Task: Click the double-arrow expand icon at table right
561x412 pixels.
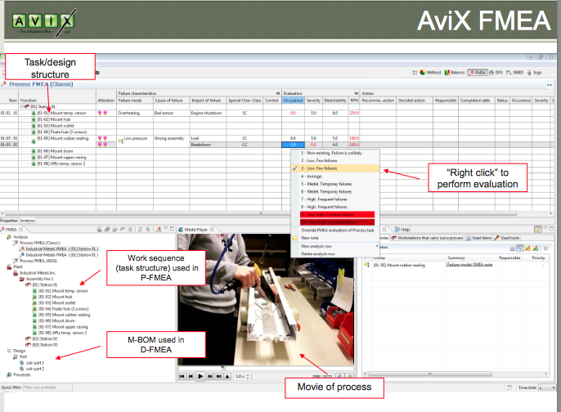Action: (550, 85)
